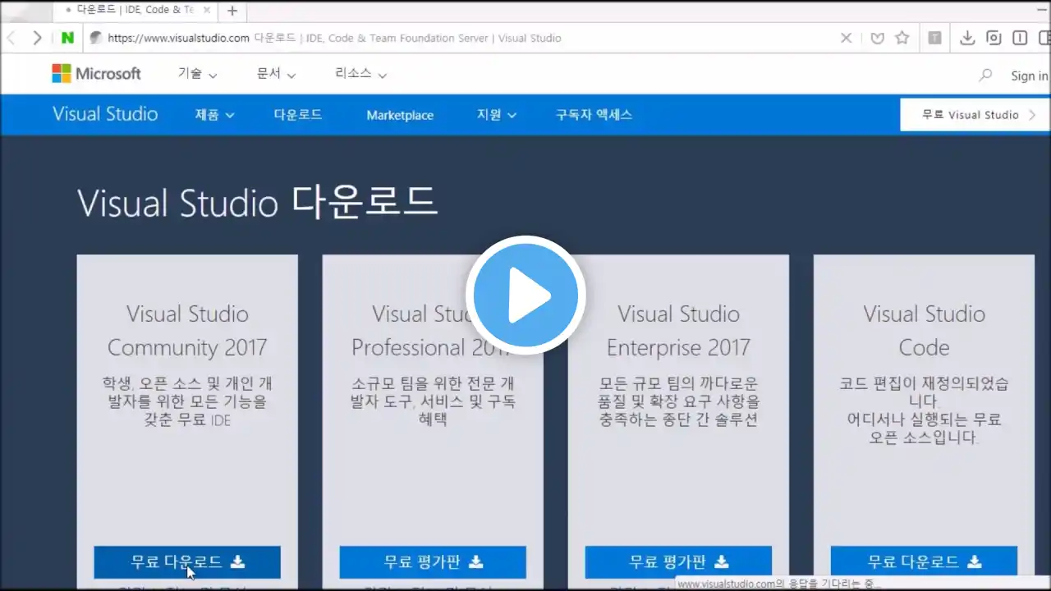The height and width of the screenshot is (591, 1051).
Task: Expand the 지원 menu in blue bar
Action: [497, 115]
